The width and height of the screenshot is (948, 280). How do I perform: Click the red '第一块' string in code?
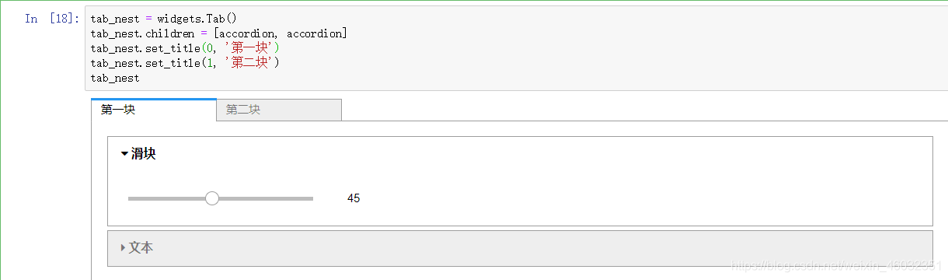pyautogui.click(x=249, y=48)
